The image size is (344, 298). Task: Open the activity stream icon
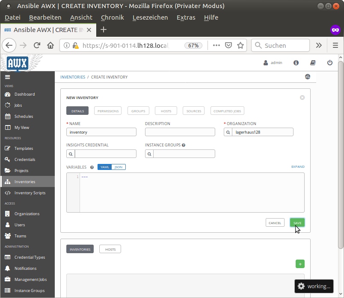(x=308, y=77)
